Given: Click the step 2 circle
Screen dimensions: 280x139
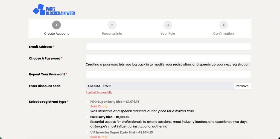Looking at the screenshot, I should (112, 25).
